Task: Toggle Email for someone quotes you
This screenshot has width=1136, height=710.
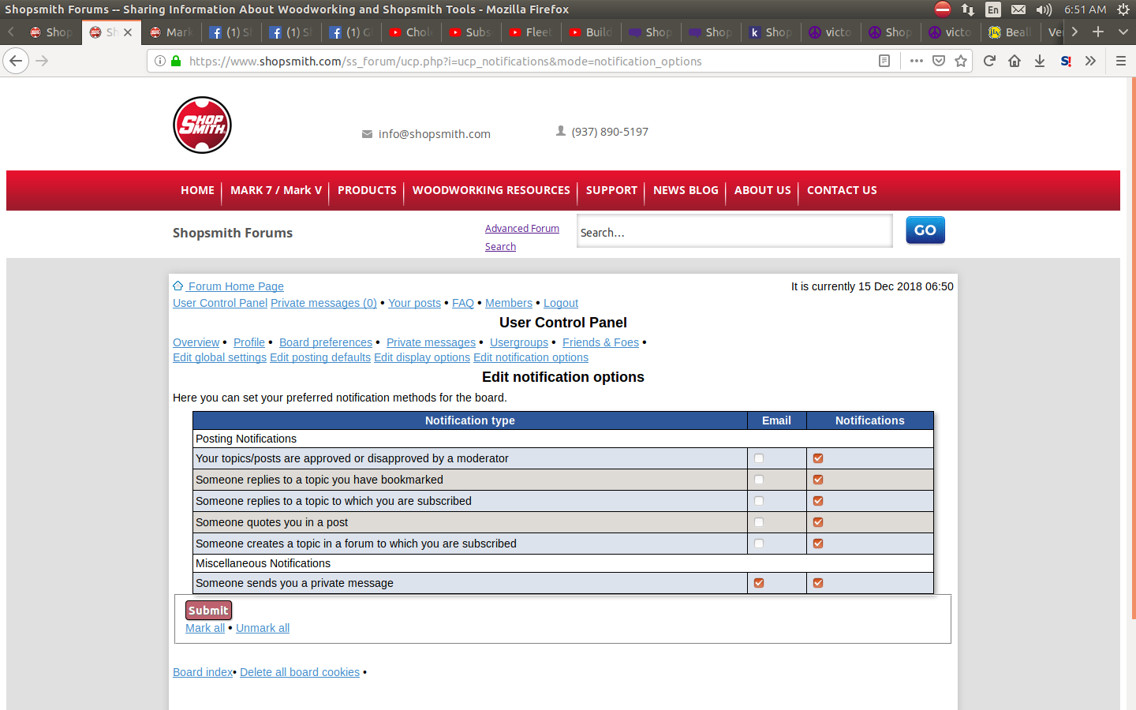Action: point(759,522)
